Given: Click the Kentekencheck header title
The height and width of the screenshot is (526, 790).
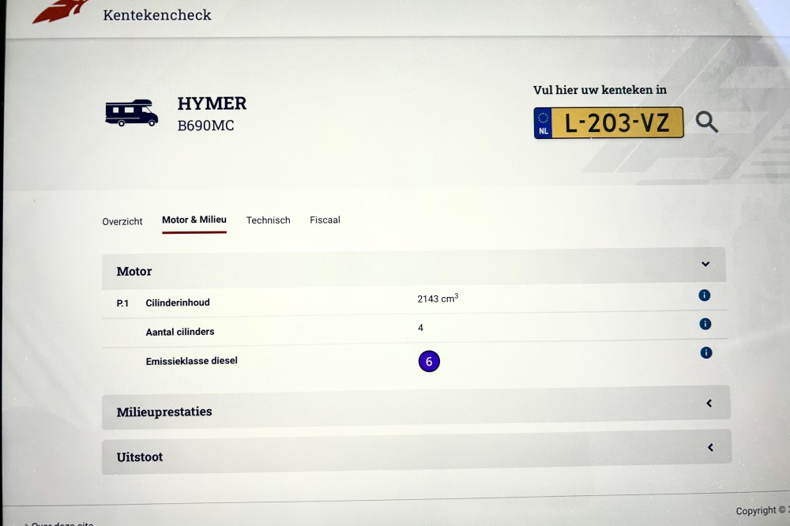Looking at the screenshot, I should (157, 15).
